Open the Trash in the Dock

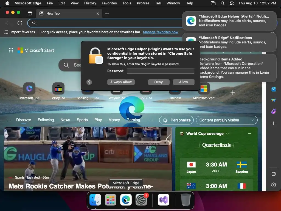[x=186, y=200]
